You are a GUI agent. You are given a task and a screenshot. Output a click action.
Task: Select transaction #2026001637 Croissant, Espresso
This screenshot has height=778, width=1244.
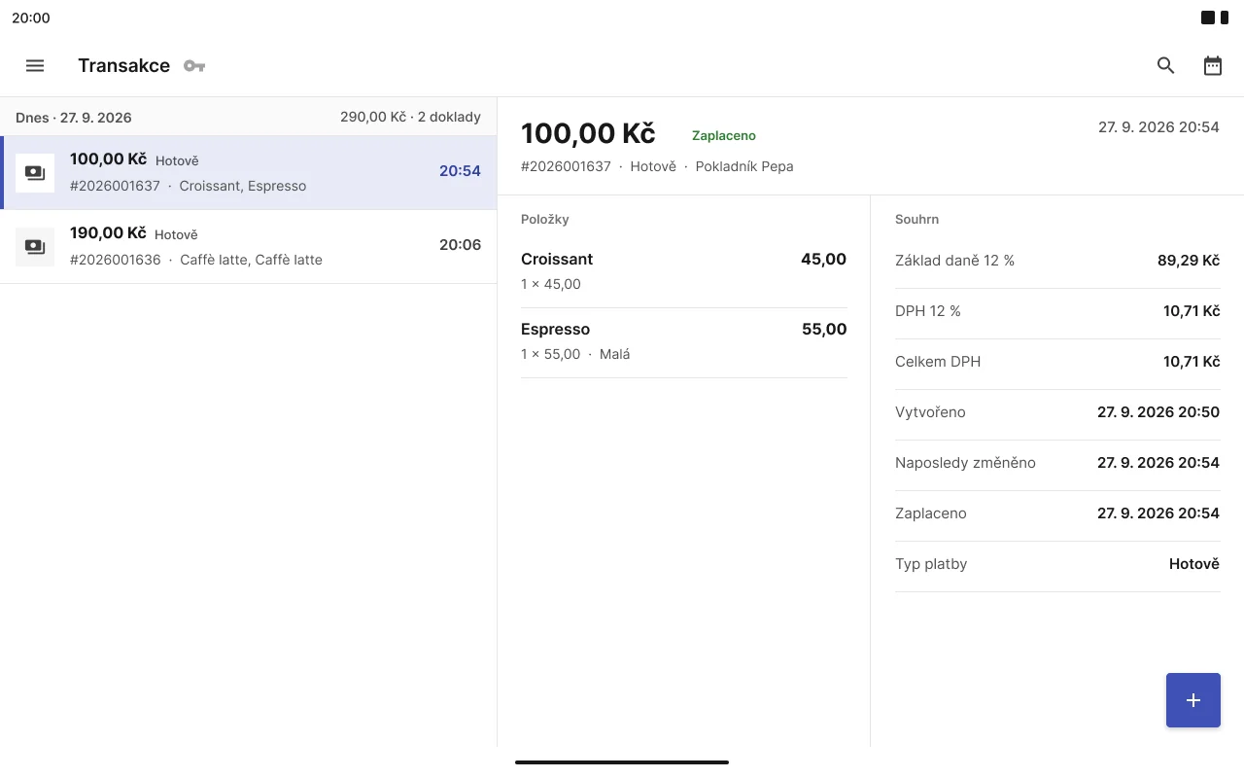249,173
